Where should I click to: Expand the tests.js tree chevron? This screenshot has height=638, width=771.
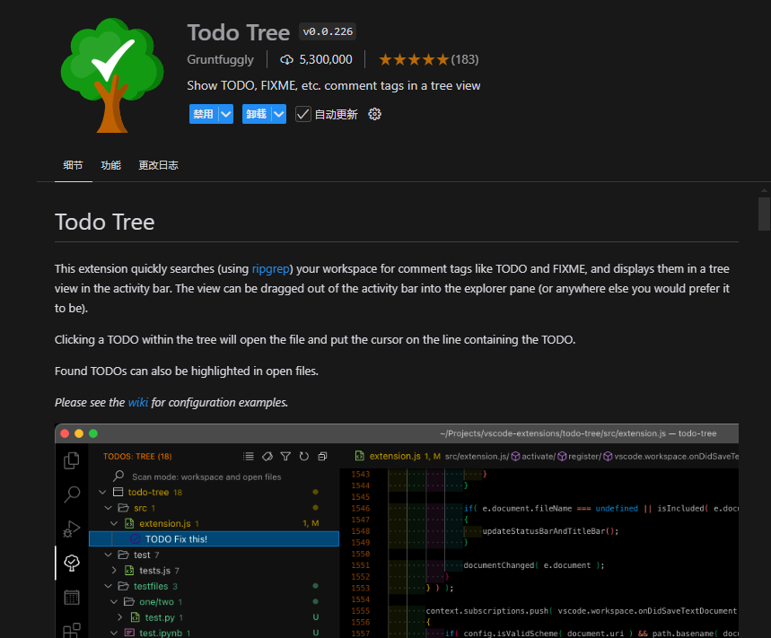(114, 570)
